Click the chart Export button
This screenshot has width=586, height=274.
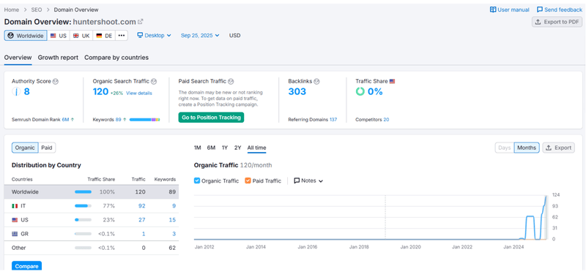click(x=559, y=148)
